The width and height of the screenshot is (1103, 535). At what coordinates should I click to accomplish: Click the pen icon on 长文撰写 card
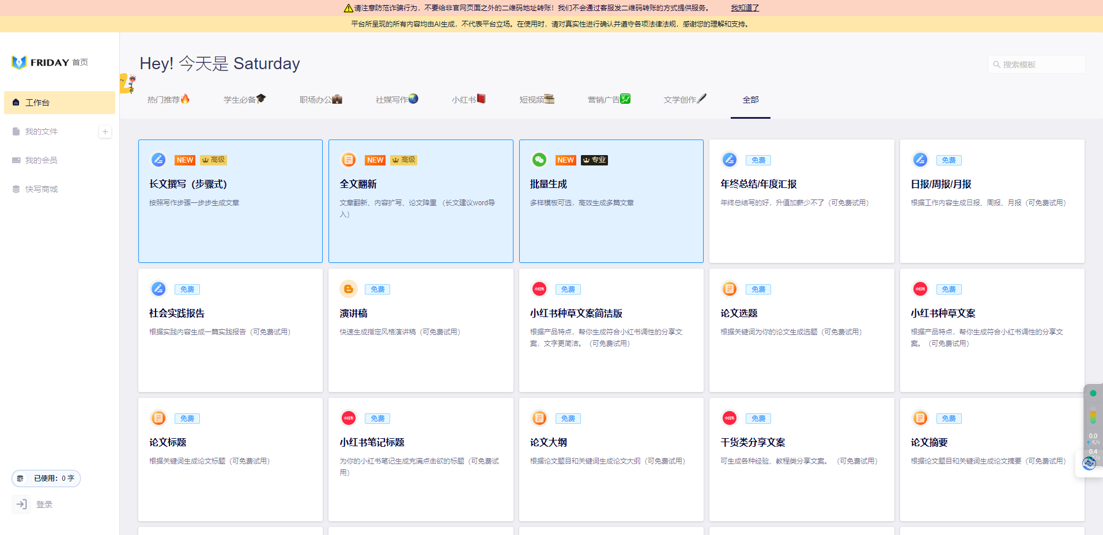(x=158, y=160)
